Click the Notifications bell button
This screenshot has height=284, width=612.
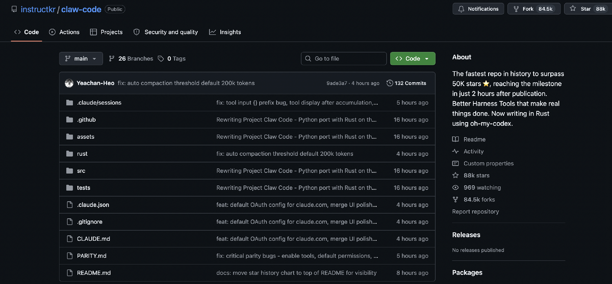coord(478,9)
